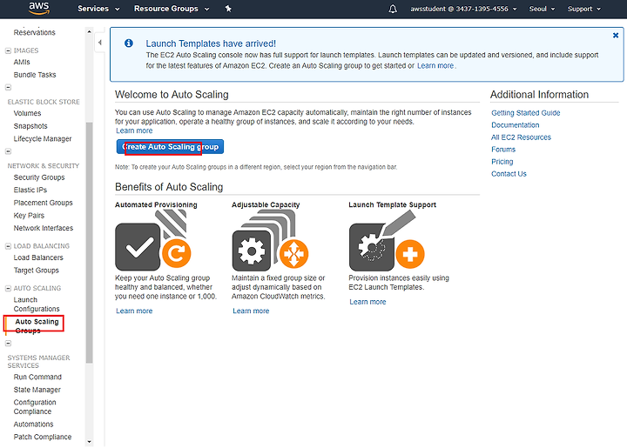Open the Support menu
This screenshot has height=448, width=627.
click(584, 9)
